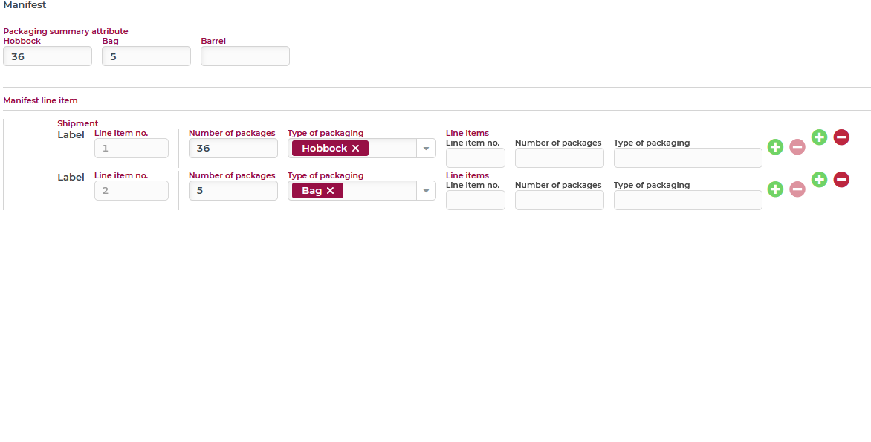
Task: Delete the Hobbock shipment row
Action: pos(841,137)
